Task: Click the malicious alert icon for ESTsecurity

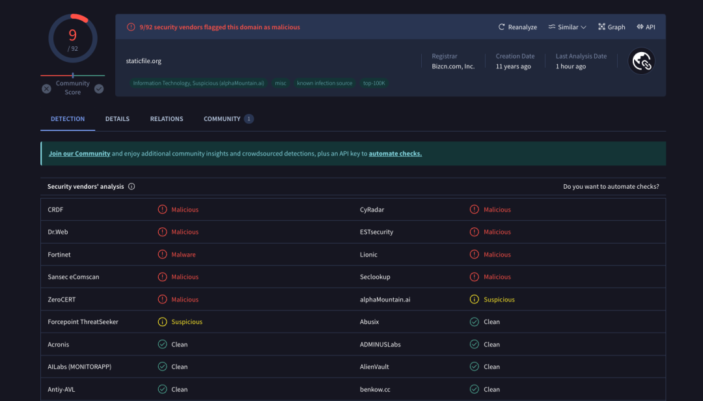Action: click(475, 232)
